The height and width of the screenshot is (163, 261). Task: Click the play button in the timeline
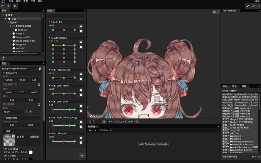tap(95, 130)
